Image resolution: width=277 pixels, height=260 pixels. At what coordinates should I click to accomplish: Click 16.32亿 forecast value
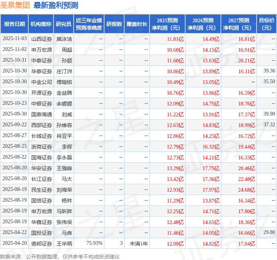click(x=211, y=147)
